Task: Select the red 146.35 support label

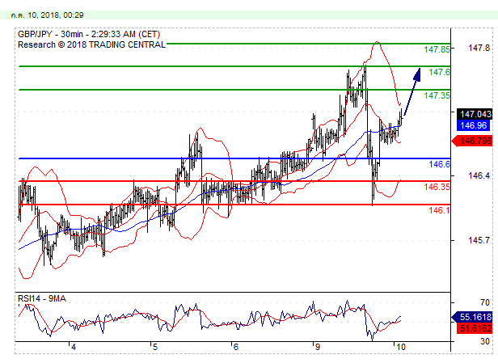Action: point(437,187)
